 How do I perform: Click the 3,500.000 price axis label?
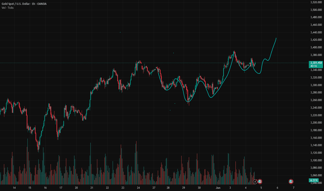(x=316, y=10)
